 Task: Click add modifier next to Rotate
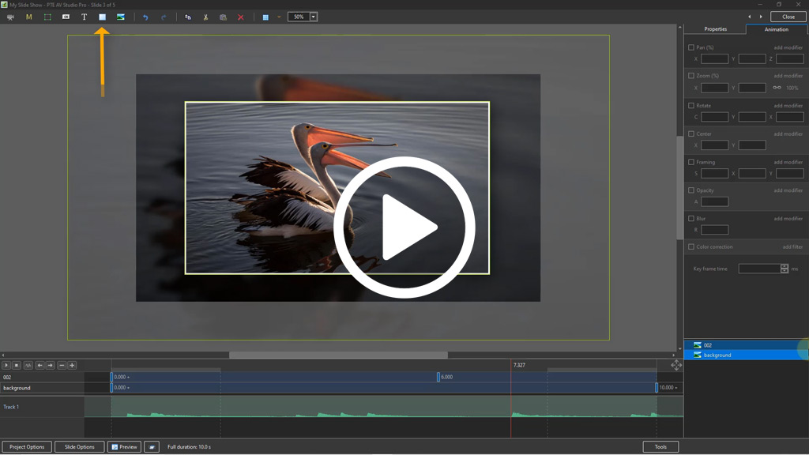click(788, 105)
